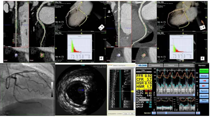This screenshot has width=210, height=117.
Task: Click the plaque histogram chart in the 03b panel
Action: pyautogui.click(x=181, y=47)
